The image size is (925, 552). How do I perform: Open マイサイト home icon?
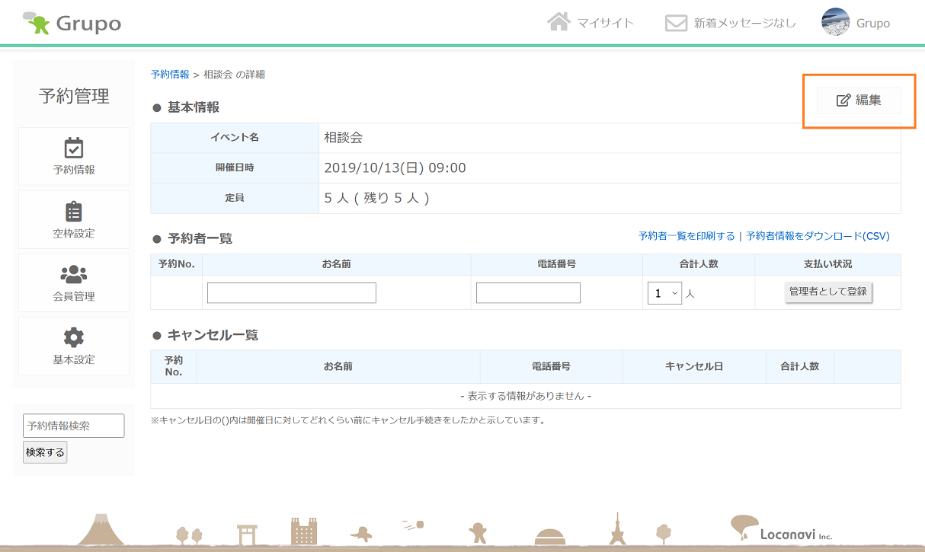pos(559,22)
